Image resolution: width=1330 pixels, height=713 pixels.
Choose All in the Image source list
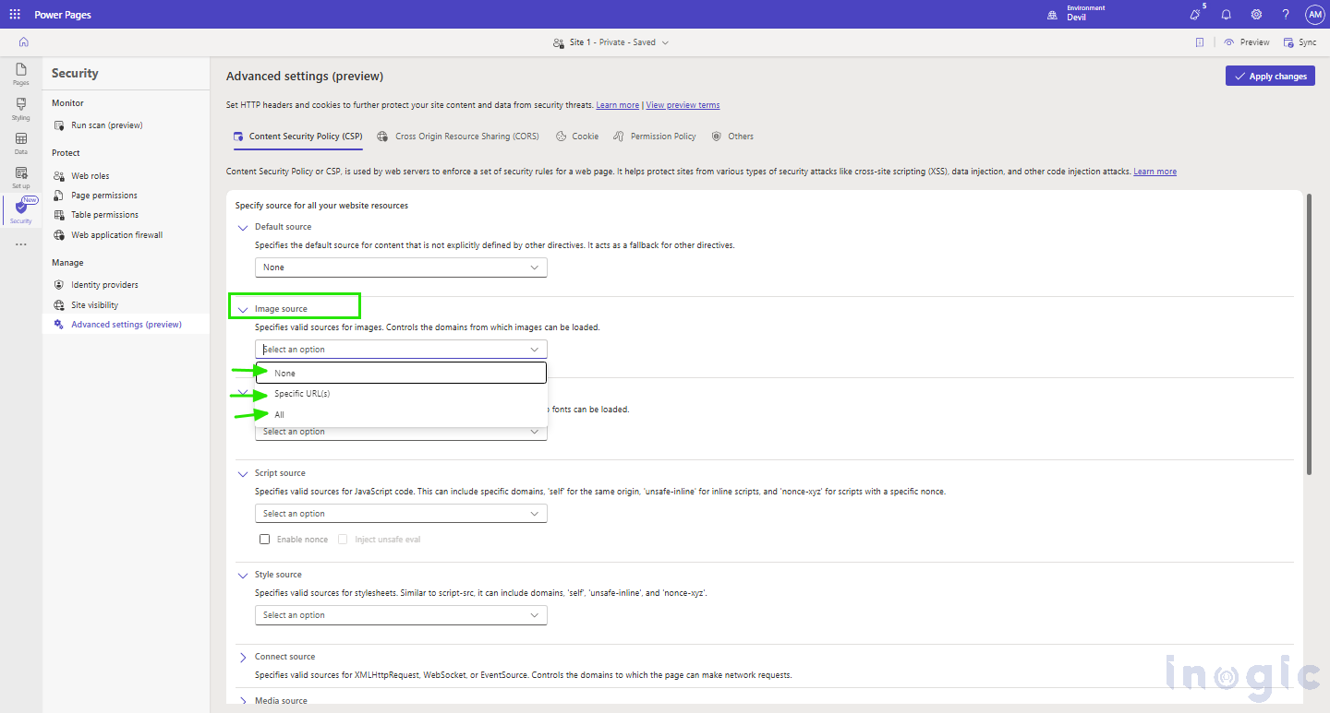[x=401, y=415]
